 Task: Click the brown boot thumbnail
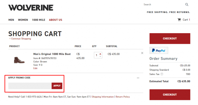click(x=19, y=60)
